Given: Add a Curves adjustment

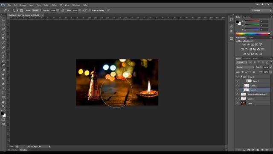Looking at the screenshot, I should pyautogui.click(x=253, y=44).
